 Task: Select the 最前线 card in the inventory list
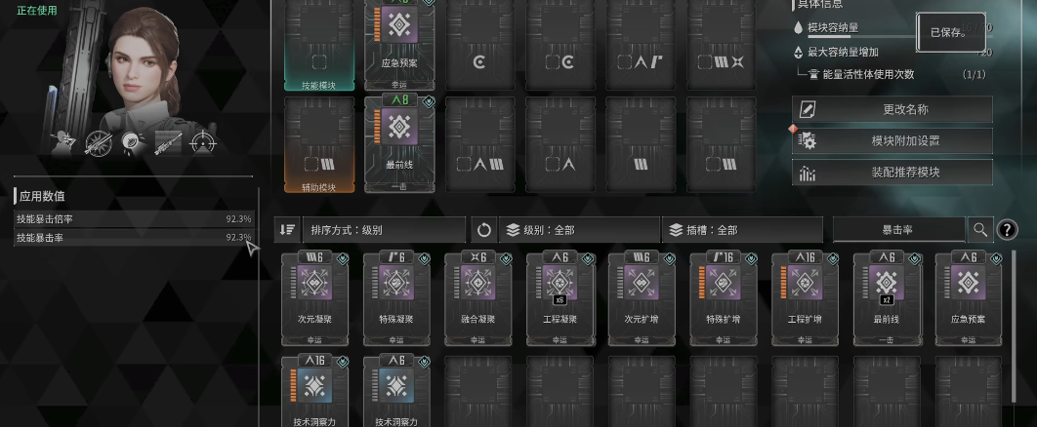pyautogui.click(x=887, y=298)
